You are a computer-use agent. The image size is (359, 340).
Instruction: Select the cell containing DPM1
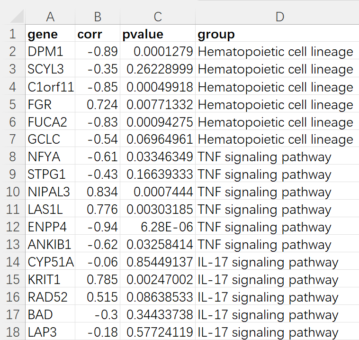click(x=50, y=52)
